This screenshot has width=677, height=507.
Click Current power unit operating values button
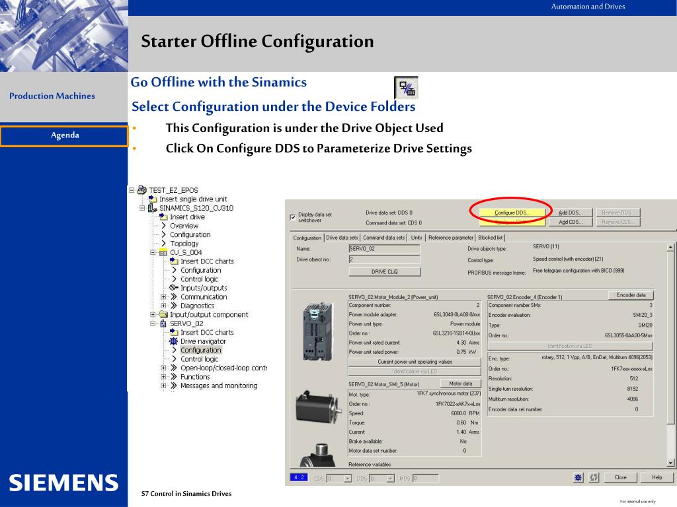click(x=415, y=362)
